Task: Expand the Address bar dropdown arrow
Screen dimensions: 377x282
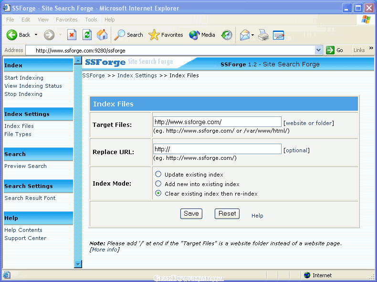Action: 319,50
